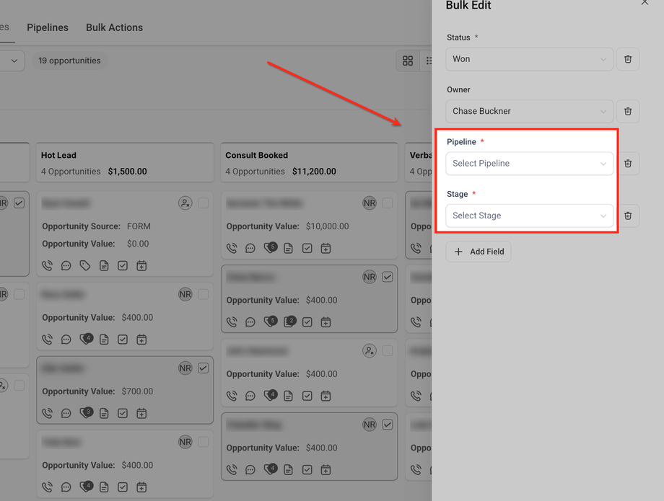Viewport: 664px width, 501px height.
Task: Expand the filter dropdown beside 19 opportunities
Action: [x=12, y=61]
